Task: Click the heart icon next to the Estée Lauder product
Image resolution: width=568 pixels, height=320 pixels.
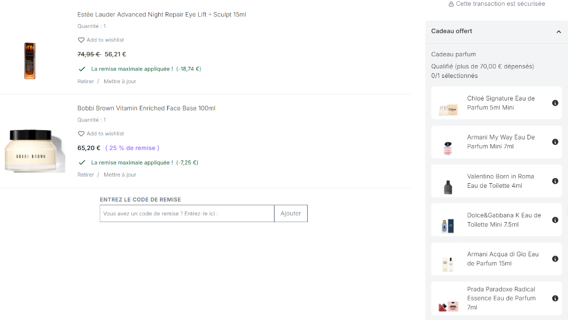Action: (x=80, y=39)
